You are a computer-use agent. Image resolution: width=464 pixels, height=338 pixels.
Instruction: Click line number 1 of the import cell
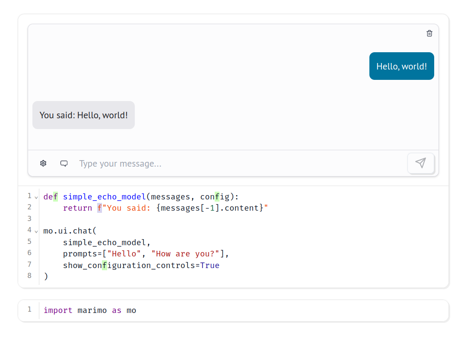pos(29,310)
